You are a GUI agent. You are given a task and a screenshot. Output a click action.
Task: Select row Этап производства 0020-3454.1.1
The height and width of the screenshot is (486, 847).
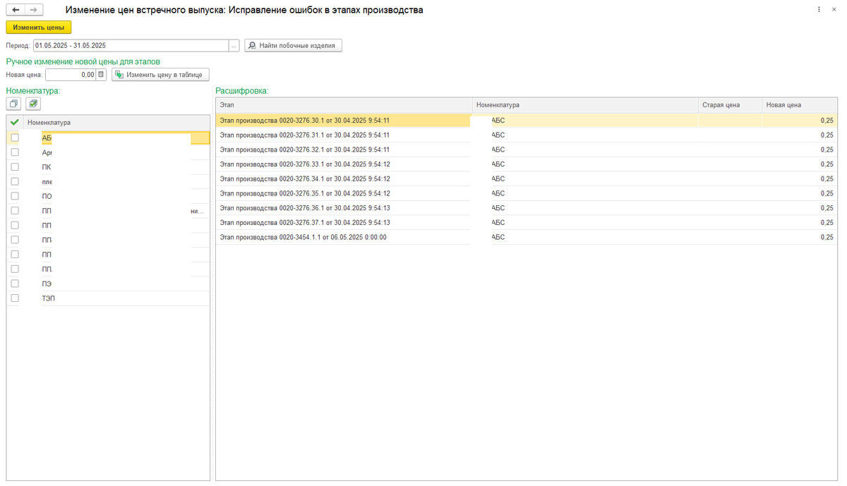pos(527,237)
